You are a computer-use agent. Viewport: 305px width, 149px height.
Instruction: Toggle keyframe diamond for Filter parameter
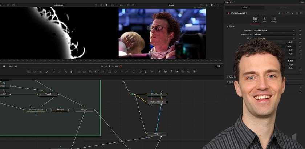[300, 38]
